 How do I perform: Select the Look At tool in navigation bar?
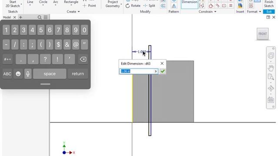click(x=271, y=100)
